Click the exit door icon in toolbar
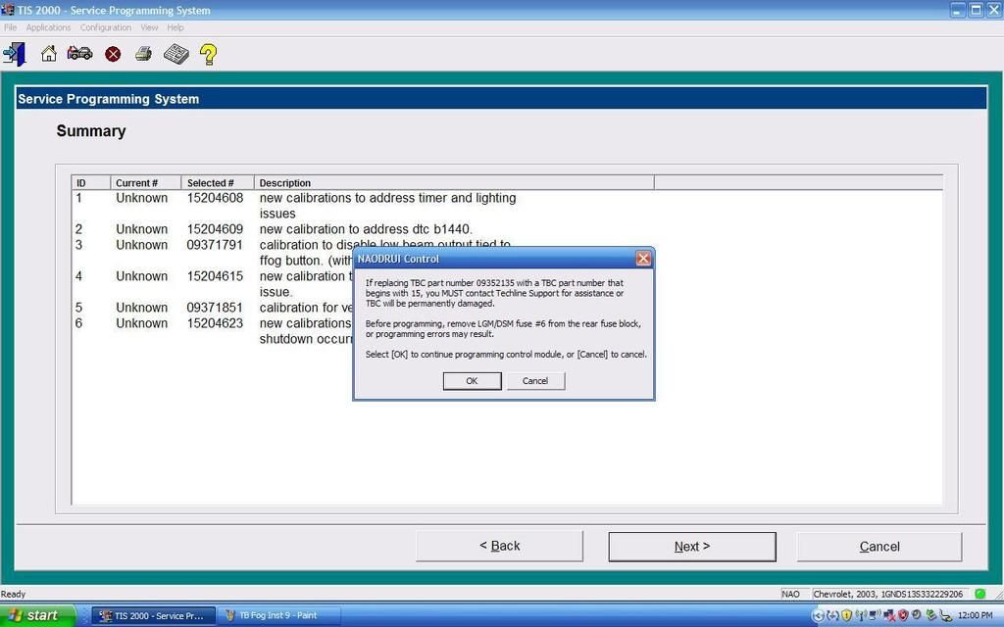The image size is (1004, 627). tap(14, 54)
